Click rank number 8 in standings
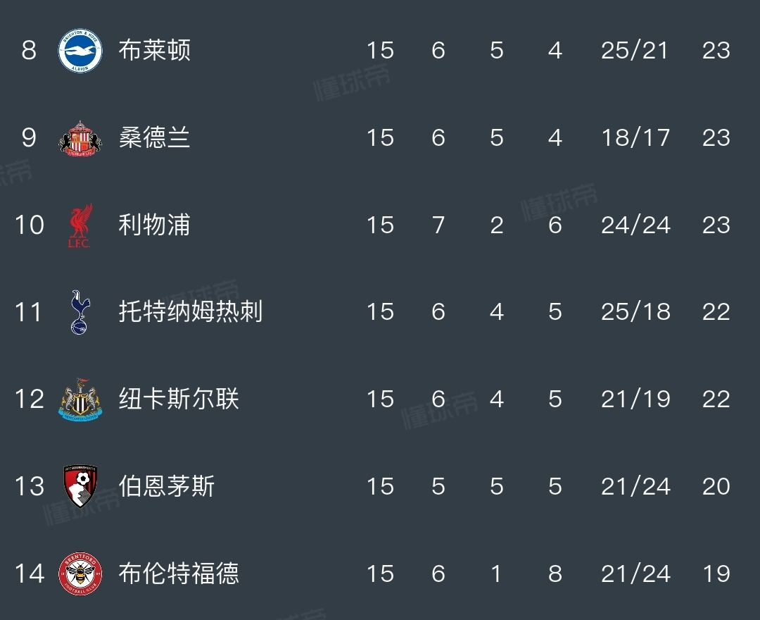 coord(29,51)
